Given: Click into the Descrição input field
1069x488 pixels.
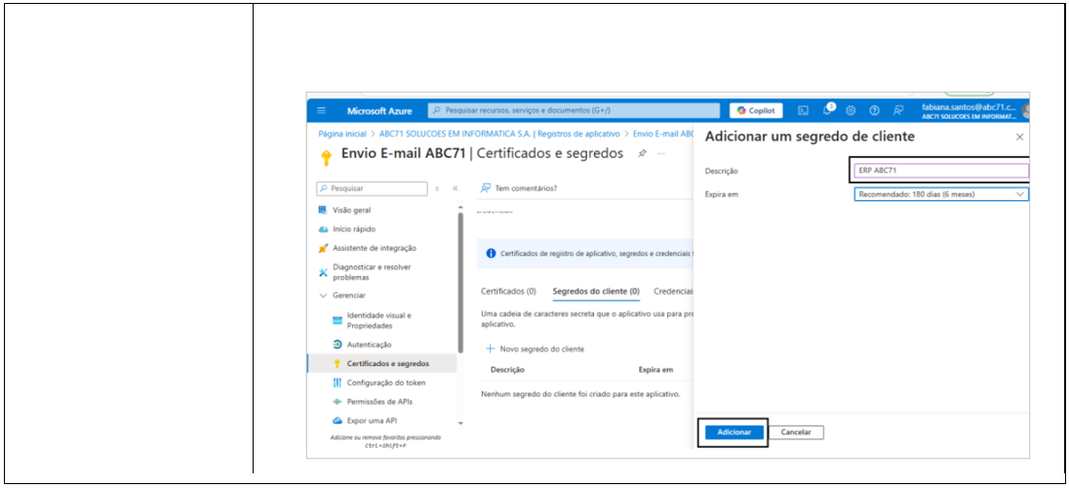Looking at the screenshot, I should (940, 171).
